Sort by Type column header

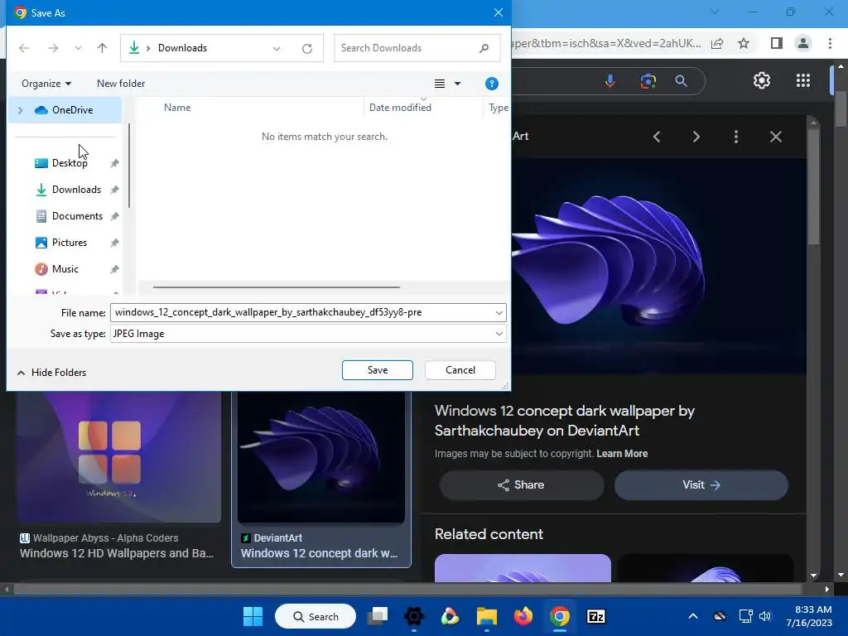coord(498,107)
